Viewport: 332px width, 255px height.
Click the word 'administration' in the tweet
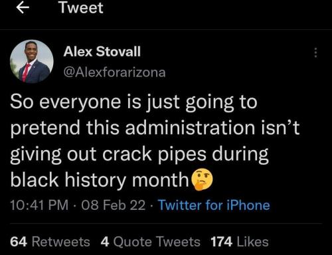pos(190,127)
